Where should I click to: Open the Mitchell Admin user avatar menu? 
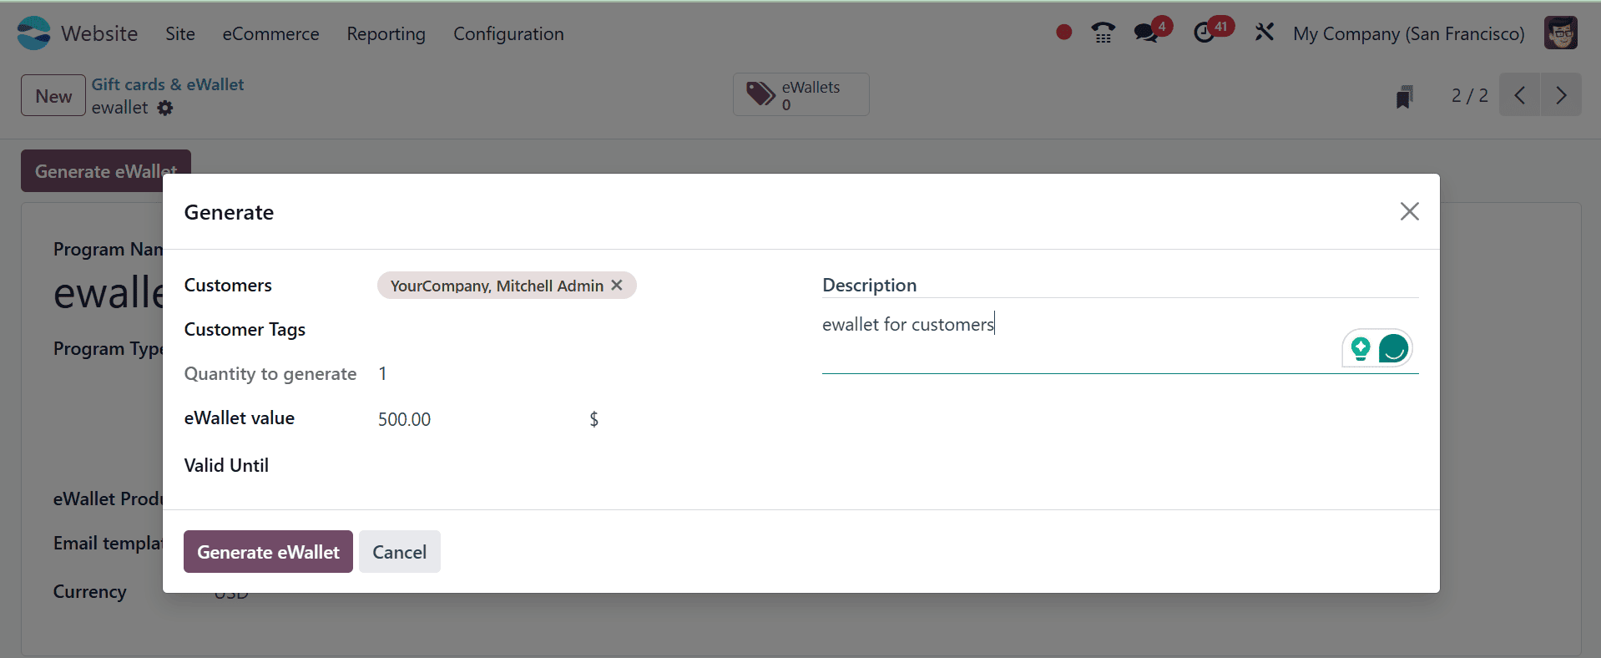[1560, 33]
